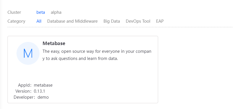The image size is (233, 109).
Task: Click the developer name demo
Action: (x=43, y=97)
